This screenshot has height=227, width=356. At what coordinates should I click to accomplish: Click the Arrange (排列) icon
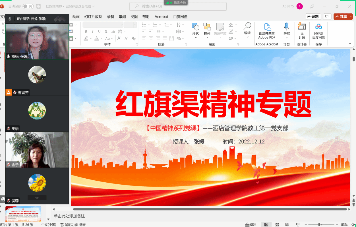coord(207,27)
